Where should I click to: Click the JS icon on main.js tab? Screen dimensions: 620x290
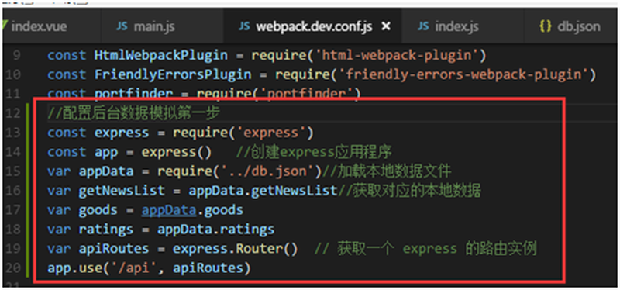coord(122,26)
